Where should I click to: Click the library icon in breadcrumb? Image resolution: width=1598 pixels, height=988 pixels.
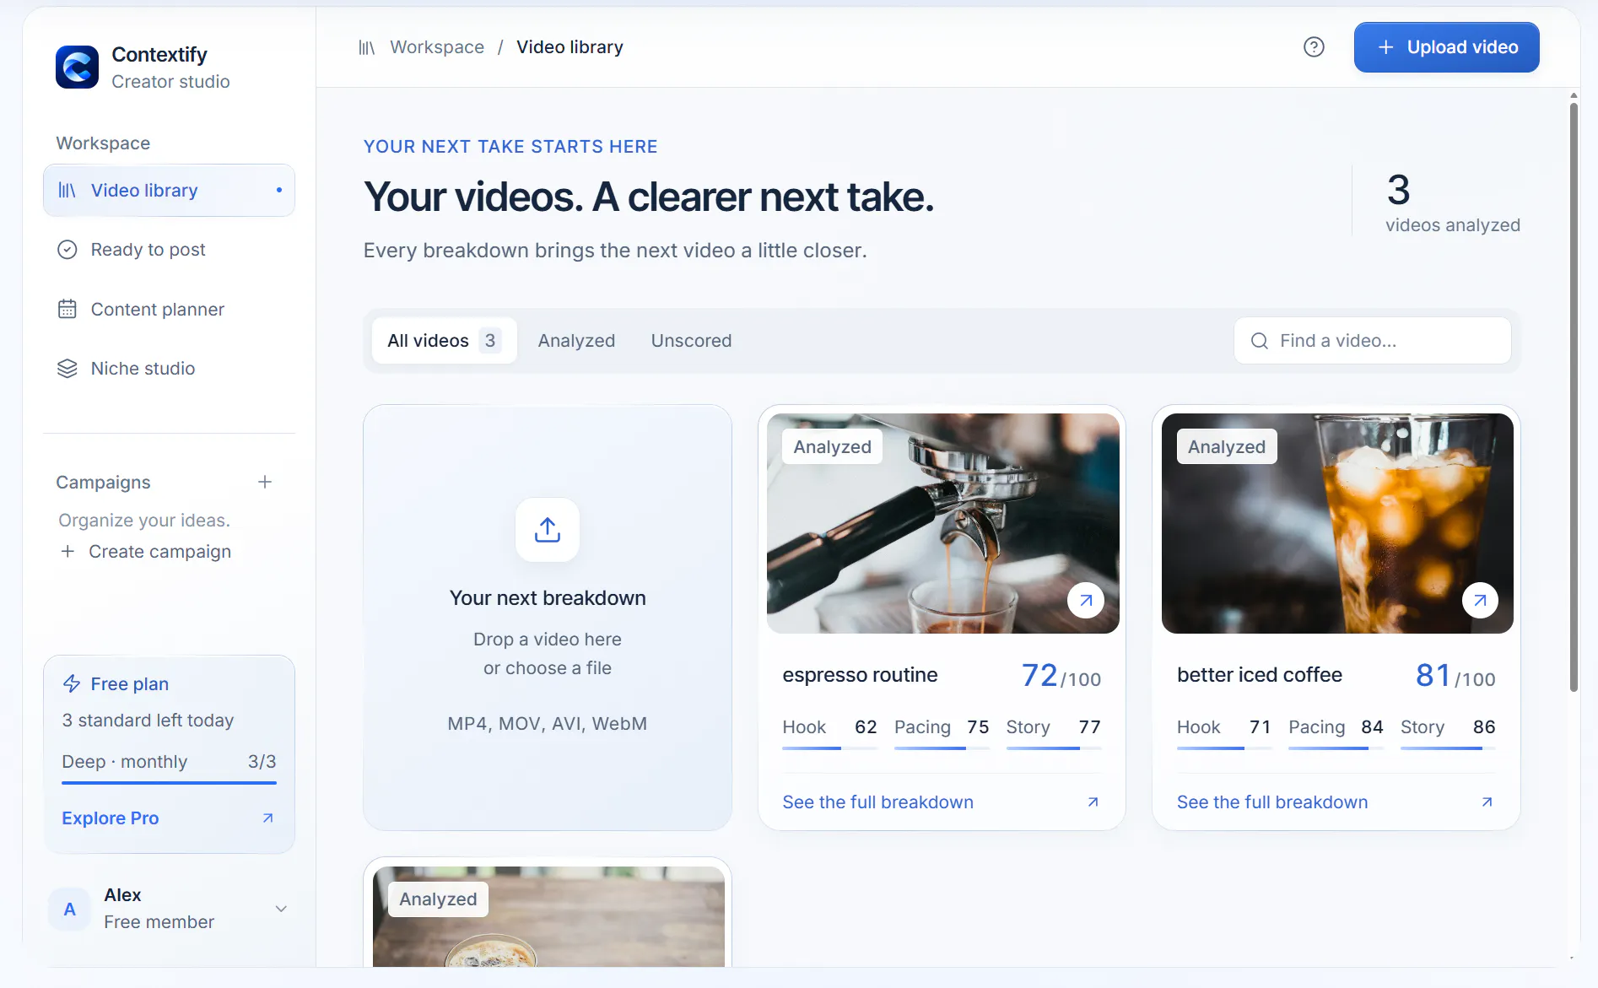(366, 47)
